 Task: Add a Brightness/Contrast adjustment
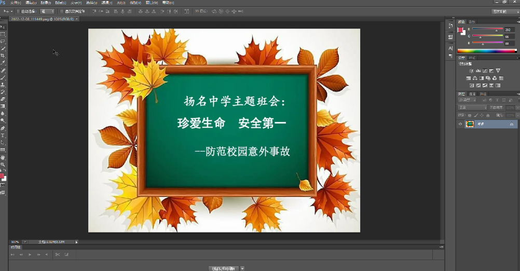coord(471,71)
